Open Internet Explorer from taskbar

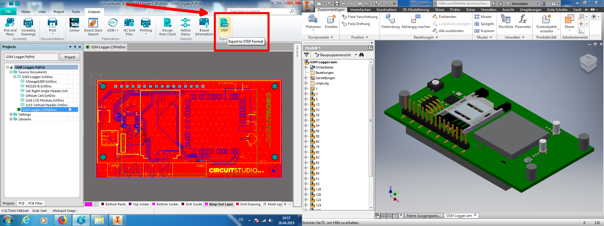click(x=27, y=220)
